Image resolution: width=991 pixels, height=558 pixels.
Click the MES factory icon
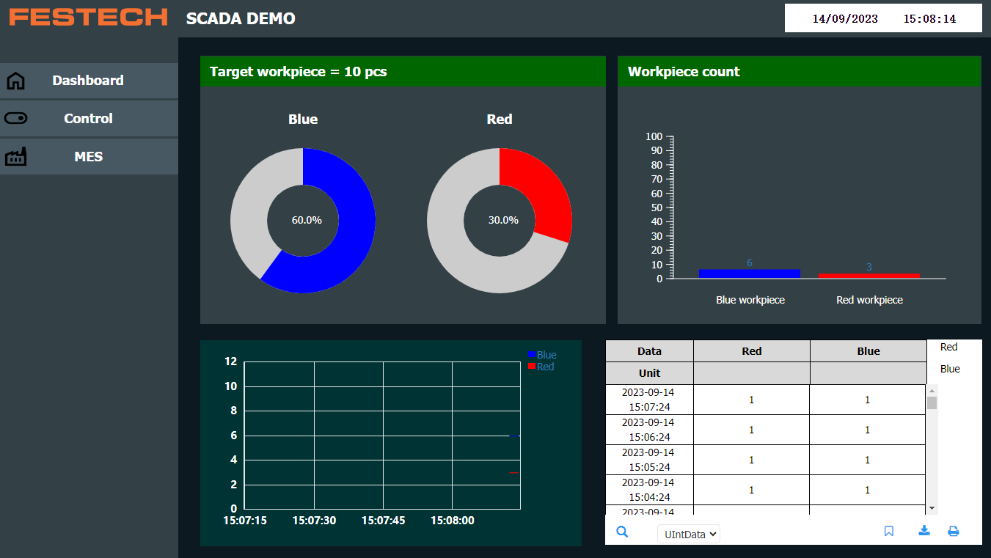(15, 156)
